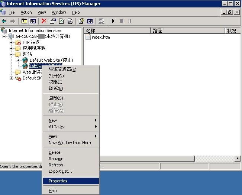
Task: Select the Default Web Site (停止) label
Action: click(x=51, y=60)
